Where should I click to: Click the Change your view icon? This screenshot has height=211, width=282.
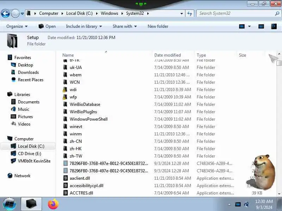[242, 27]
